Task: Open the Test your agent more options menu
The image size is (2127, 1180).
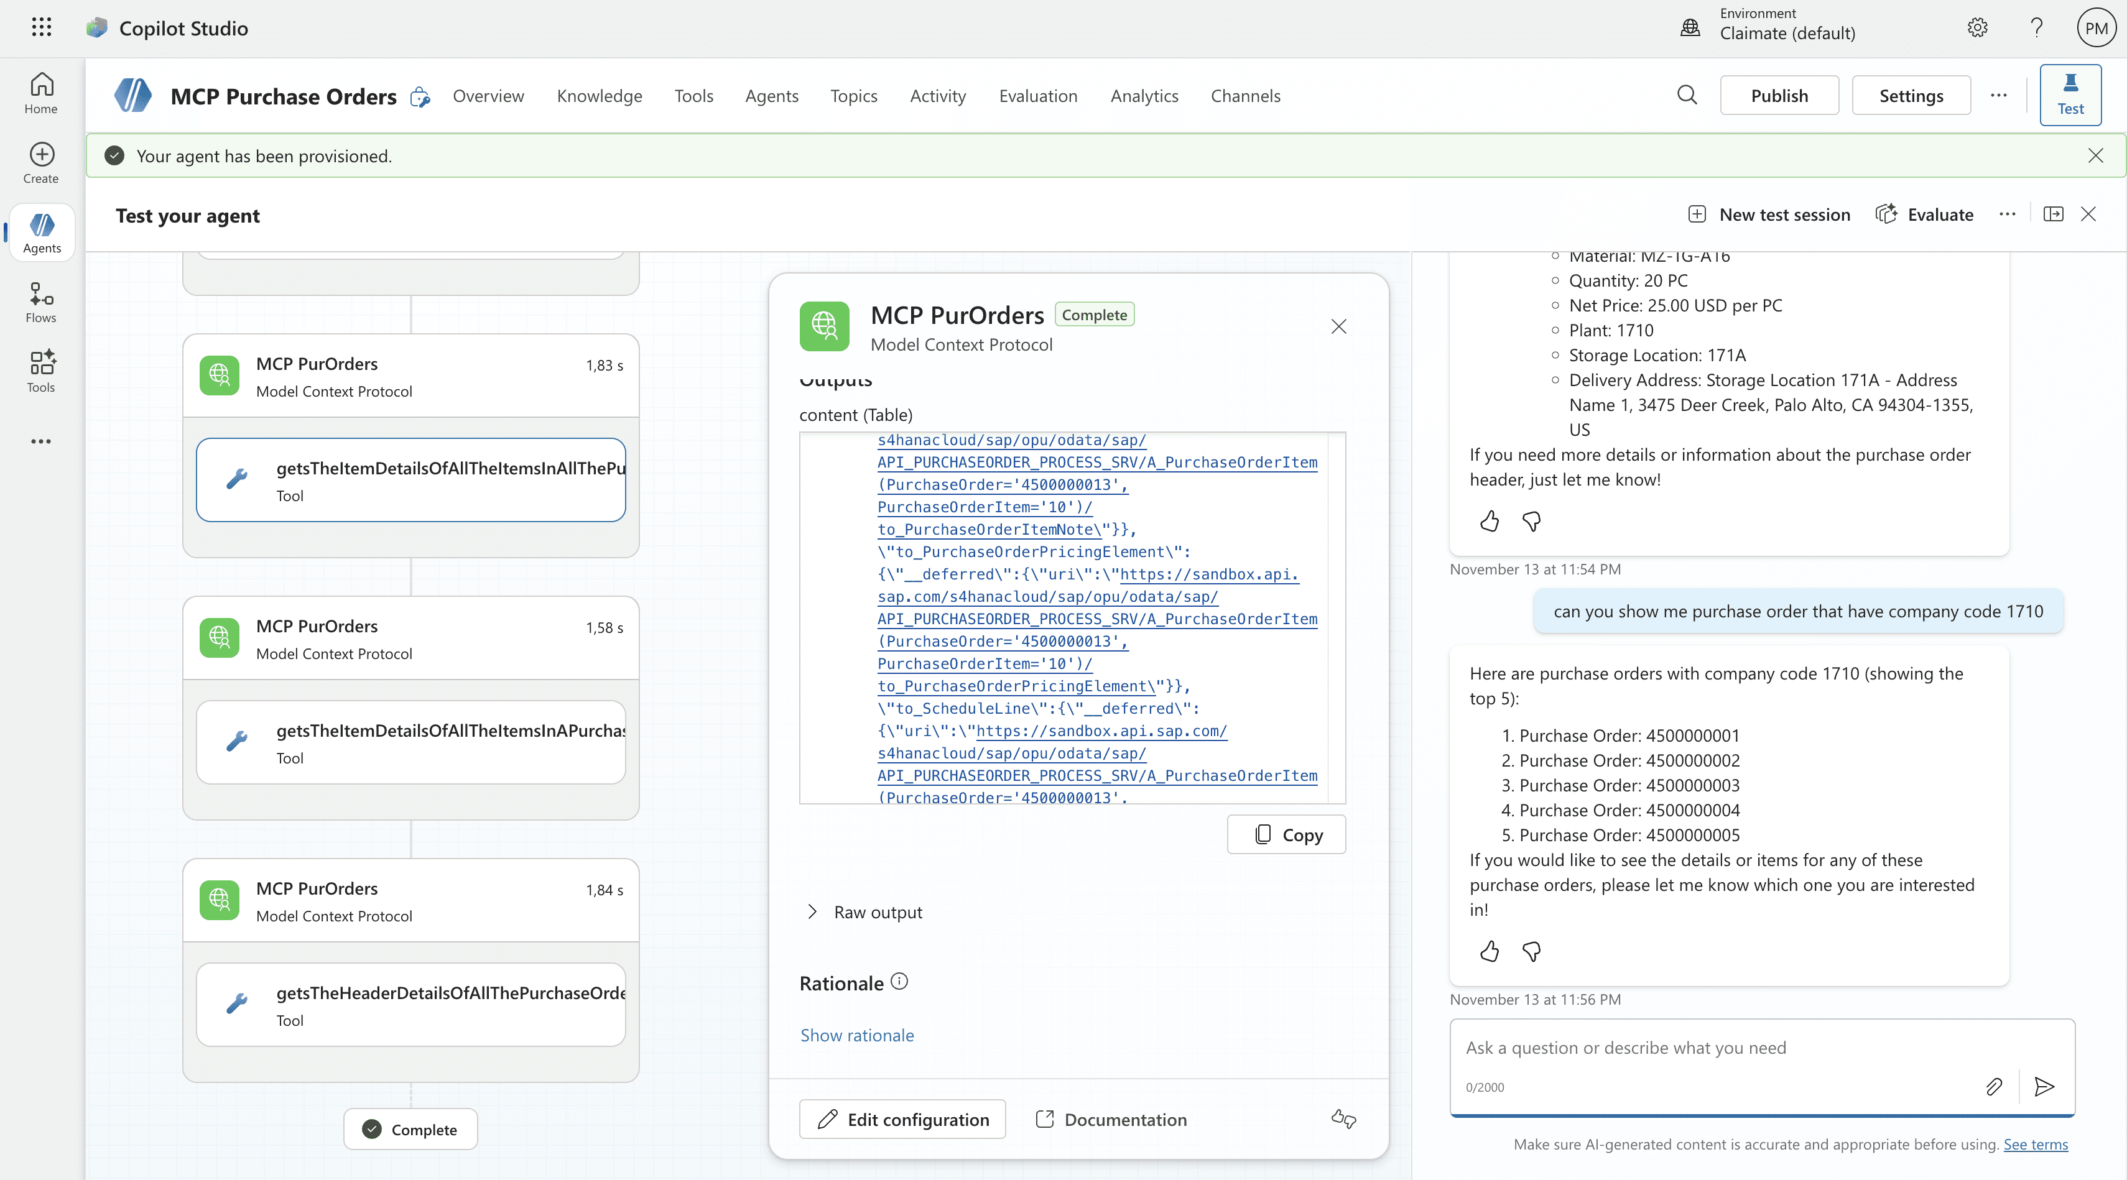Action: pyautogui.click(x=2007, y=214)
